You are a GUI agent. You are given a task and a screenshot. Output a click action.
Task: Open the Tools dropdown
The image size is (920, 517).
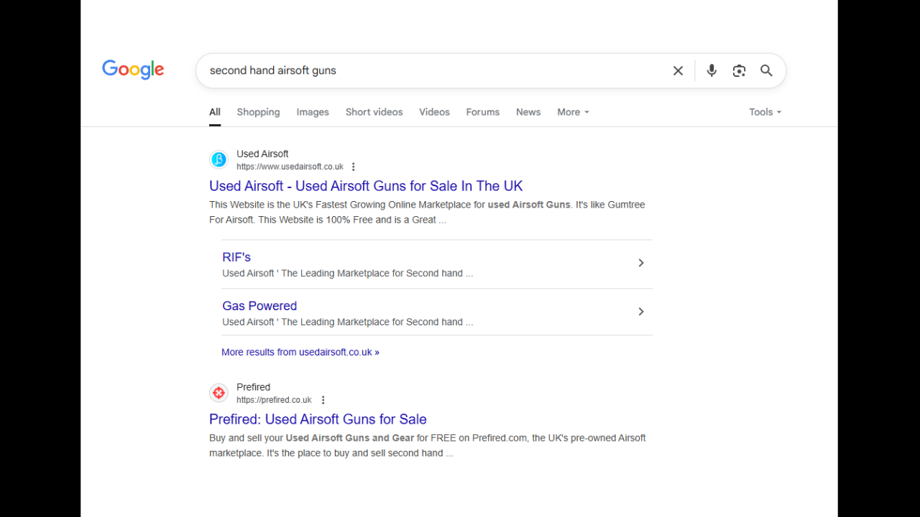click(765, 112)
